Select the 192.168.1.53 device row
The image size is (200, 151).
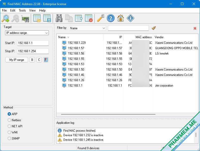click(x=127, y=64)
